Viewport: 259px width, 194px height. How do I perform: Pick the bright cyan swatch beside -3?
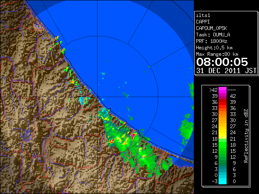pos(223,181)
